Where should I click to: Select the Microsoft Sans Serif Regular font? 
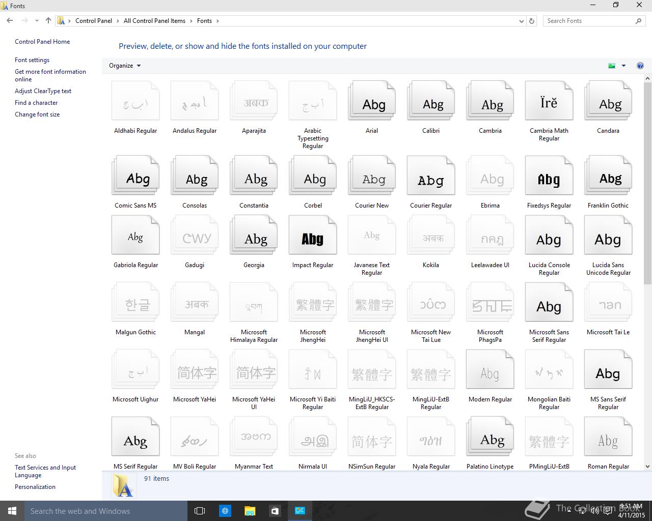[x=549, y=302]
